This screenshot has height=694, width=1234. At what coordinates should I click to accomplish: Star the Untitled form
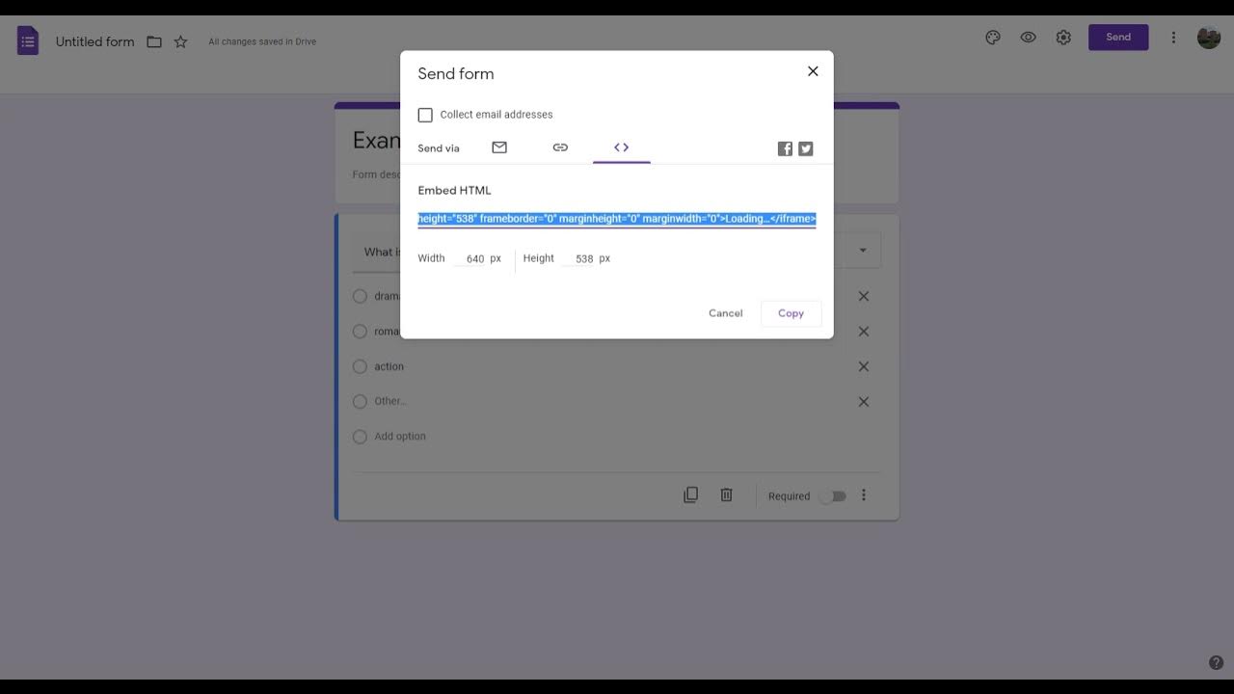click(x=180, y=41)
